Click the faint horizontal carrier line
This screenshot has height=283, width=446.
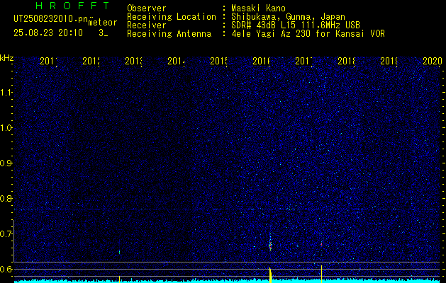tap(227, 209)
